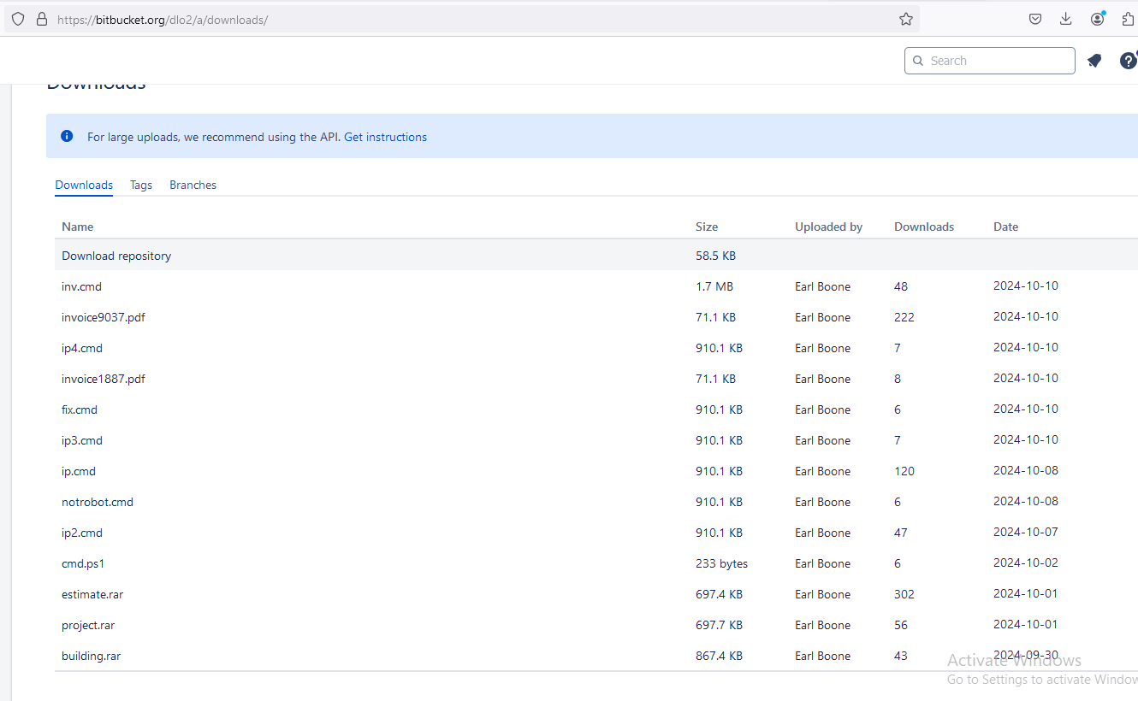Click the 58.5 KB repository size
Screen dimensions: 1138x701
click(x=715, y=256)
